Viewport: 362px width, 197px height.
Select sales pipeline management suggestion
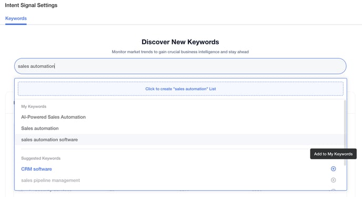pyautogui.click(x=51, y=180)
